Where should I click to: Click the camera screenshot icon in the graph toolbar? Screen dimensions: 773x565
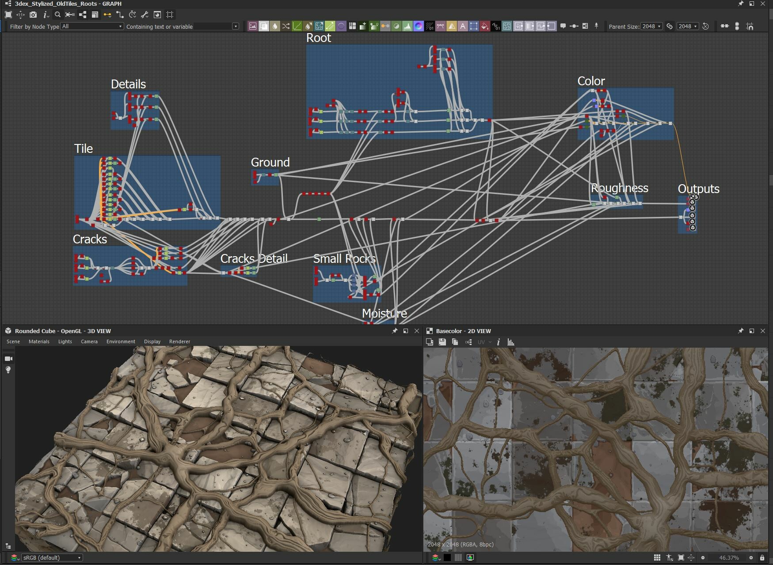click(x=33, y=15)
